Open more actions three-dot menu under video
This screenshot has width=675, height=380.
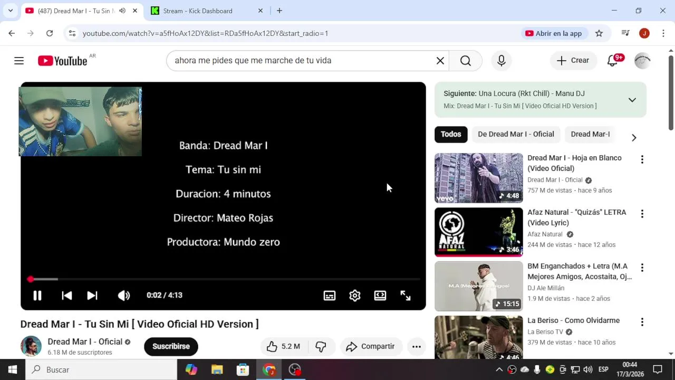tap(417, 346)
